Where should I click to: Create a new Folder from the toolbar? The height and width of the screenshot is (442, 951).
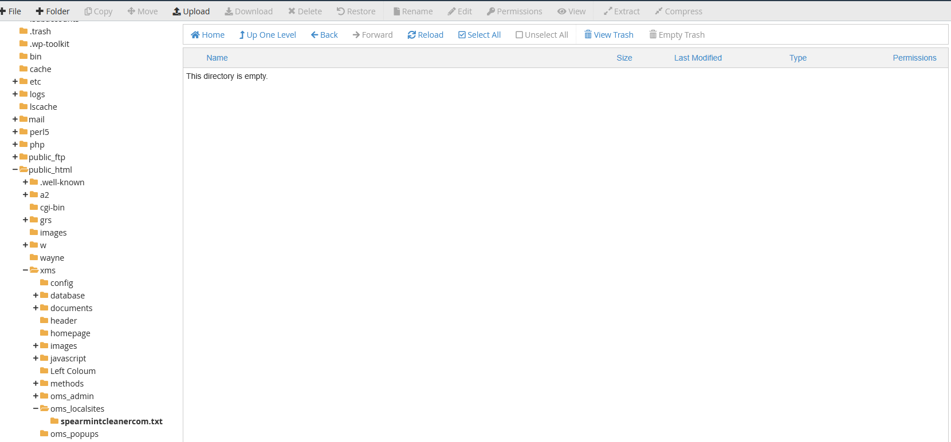[x=52, y=11]
